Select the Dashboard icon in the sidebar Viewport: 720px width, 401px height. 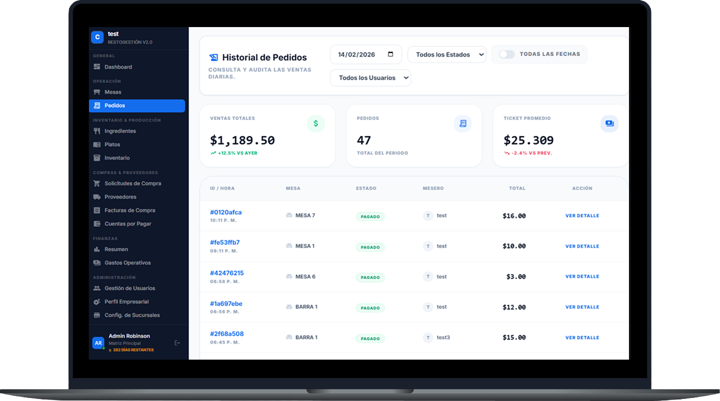click(97, 66)
